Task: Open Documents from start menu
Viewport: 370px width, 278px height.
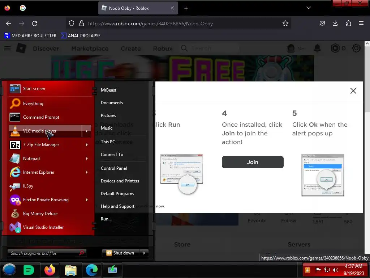Action: coord(112,103)
